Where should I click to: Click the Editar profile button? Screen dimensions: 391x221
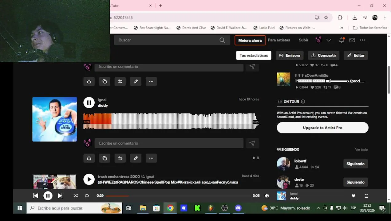point(356,55)
